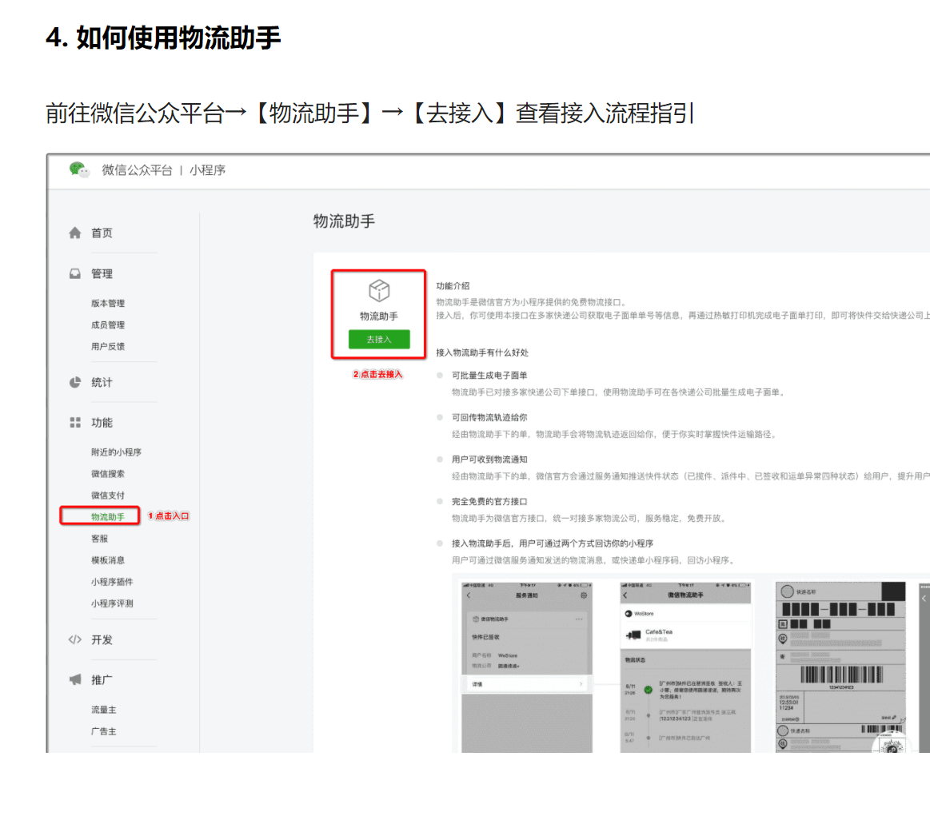Click the 功能介绍 heading

point(453,286)
